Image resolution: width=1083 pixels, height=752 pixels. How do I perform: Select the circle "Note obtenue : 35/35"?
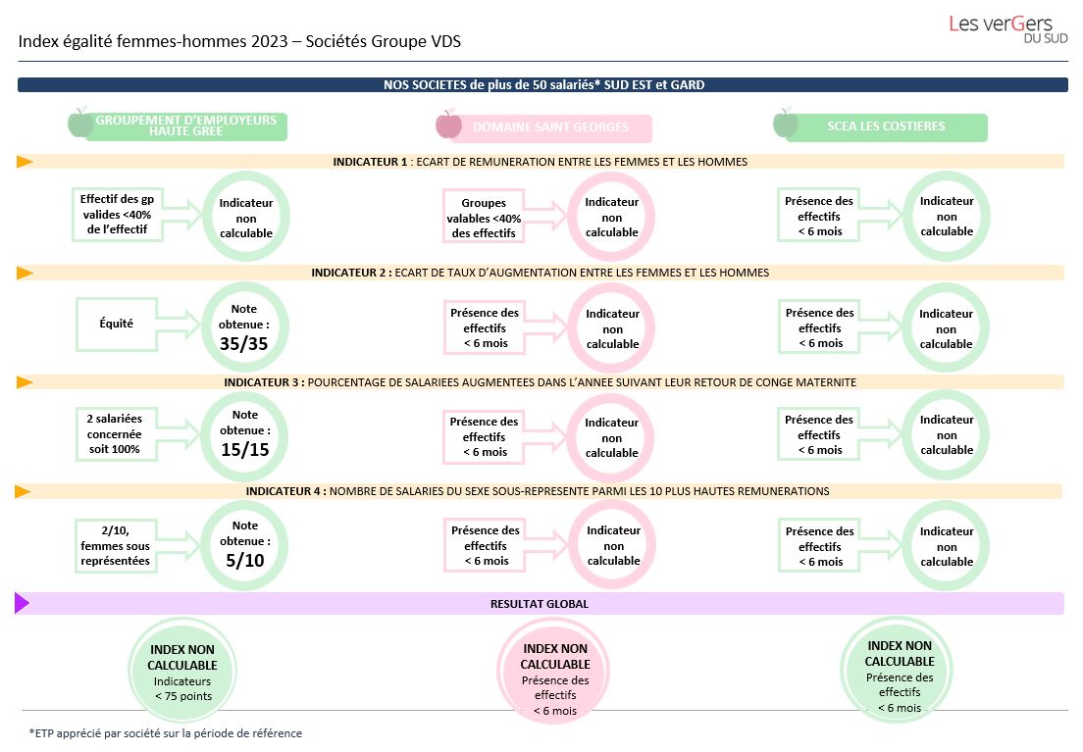pos(244,326)
